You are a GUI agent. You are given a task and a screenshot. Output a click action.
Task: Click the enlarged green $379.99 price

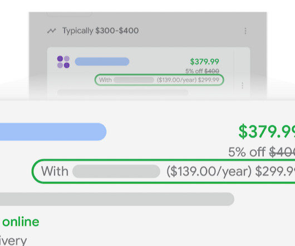(x=267, y=131)
